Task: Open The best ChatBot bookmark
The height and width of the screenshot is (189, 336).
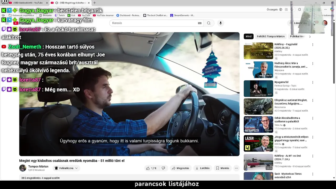Action: pos(155,15)
